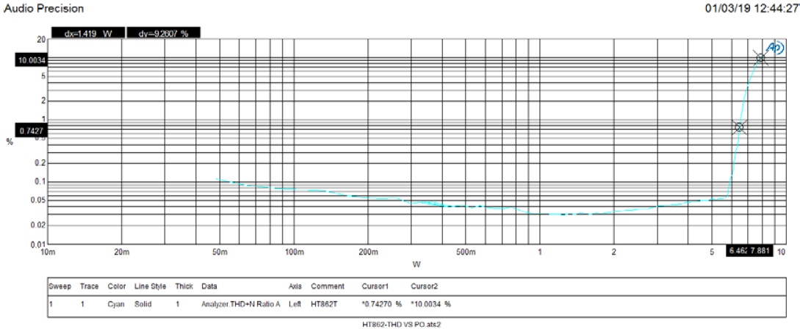Click the W axis unit label
Viewport: 800px width, 329px height.
tap(417, 262)
